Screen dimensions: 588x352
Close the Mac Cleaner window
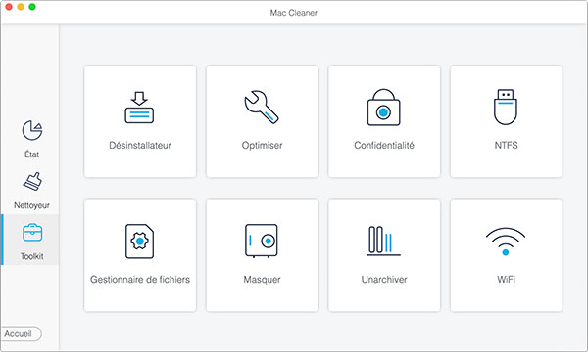(x=9, y=7)
